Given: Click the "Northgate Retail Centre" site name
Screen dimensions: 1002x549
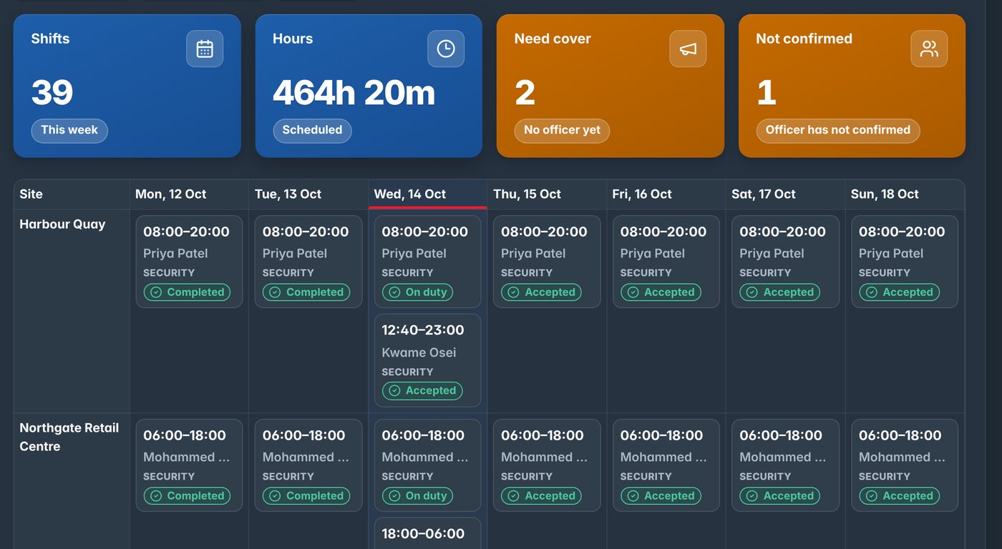Looking at the screenshot, I should (x=69, y=437).
